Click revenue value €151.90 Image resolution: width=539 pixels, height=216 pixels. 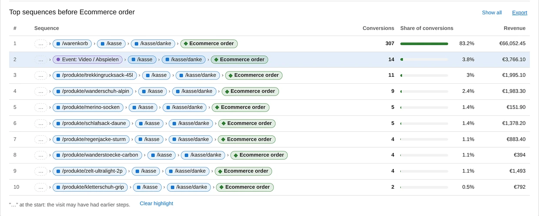[516, 107]
